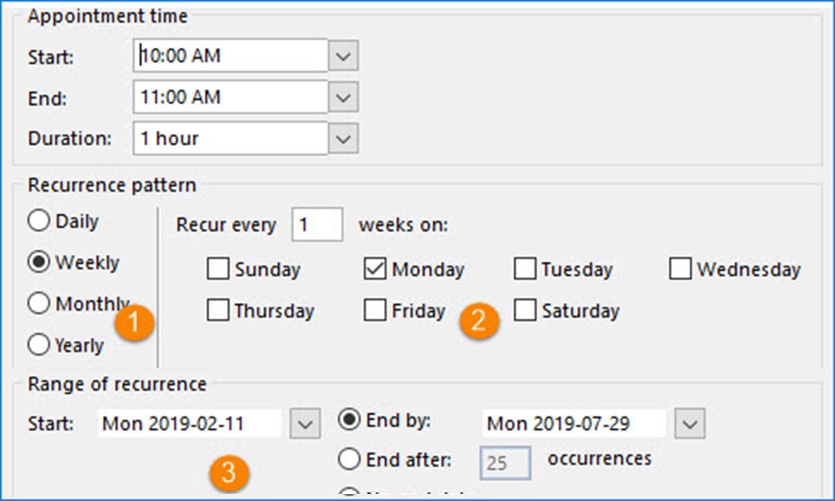Open the End by date picker arrow
Viewport: 835px width, 501px height.
(x=690, y=423)
